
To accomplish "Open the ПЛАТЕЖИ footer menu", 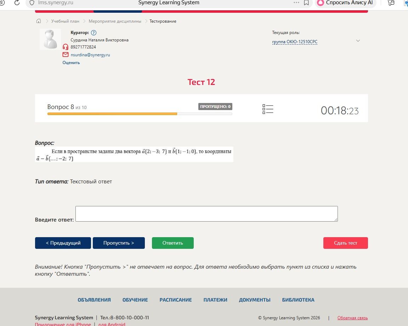I will (215, 300).
